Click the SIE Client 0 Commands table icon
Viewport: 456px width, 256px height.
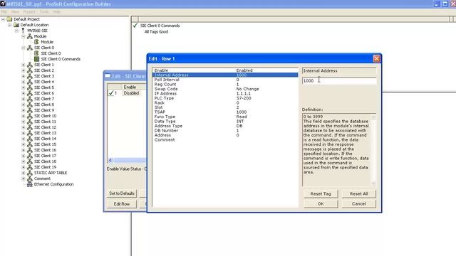tap(36, 59)
